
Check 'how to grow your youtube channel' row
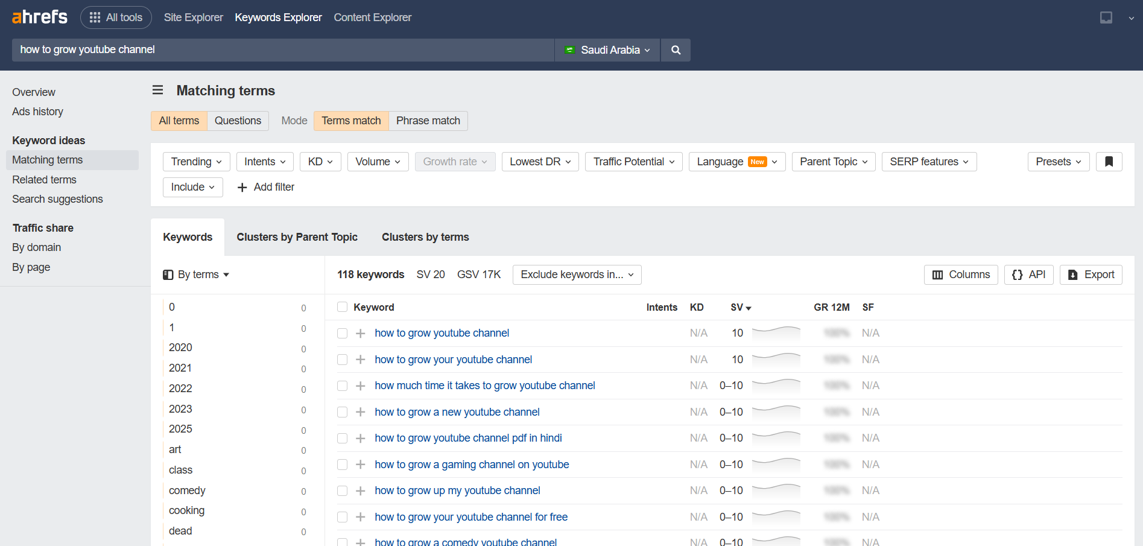click(x=342, y=360)
